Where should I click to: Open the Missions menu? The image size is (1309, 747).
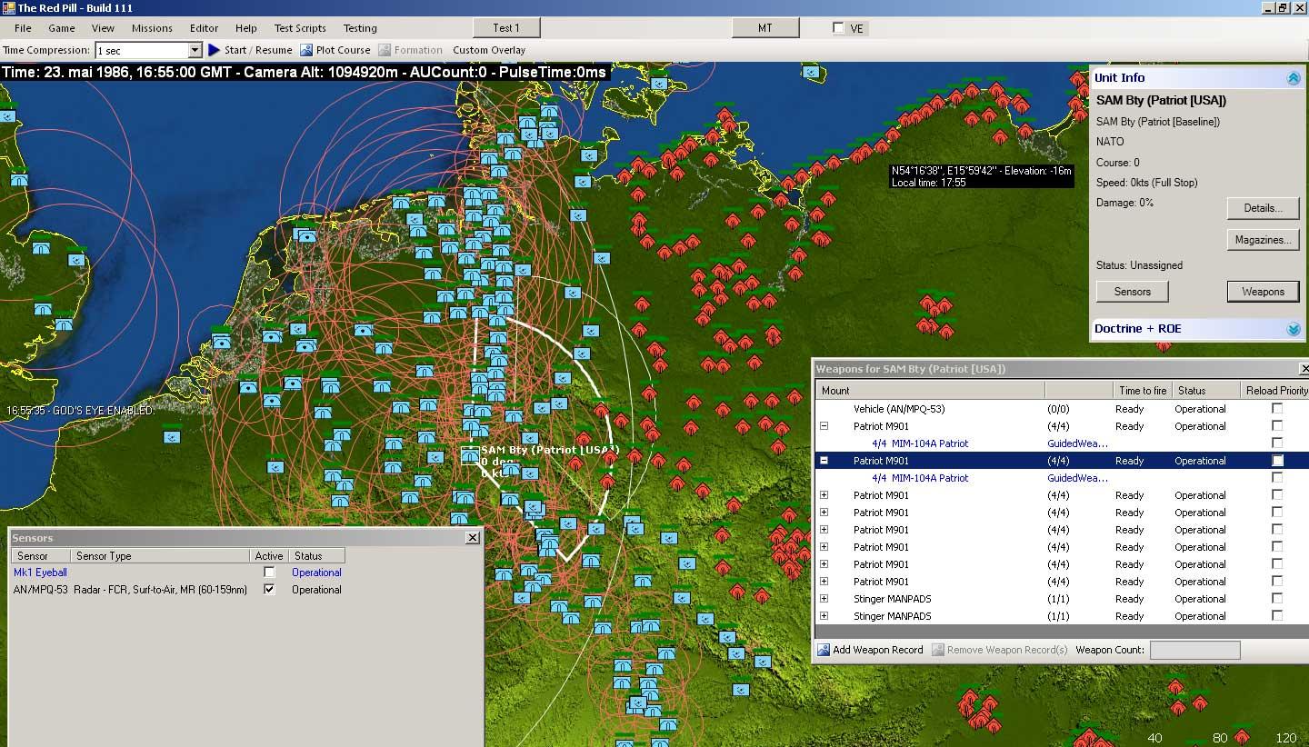152,28
